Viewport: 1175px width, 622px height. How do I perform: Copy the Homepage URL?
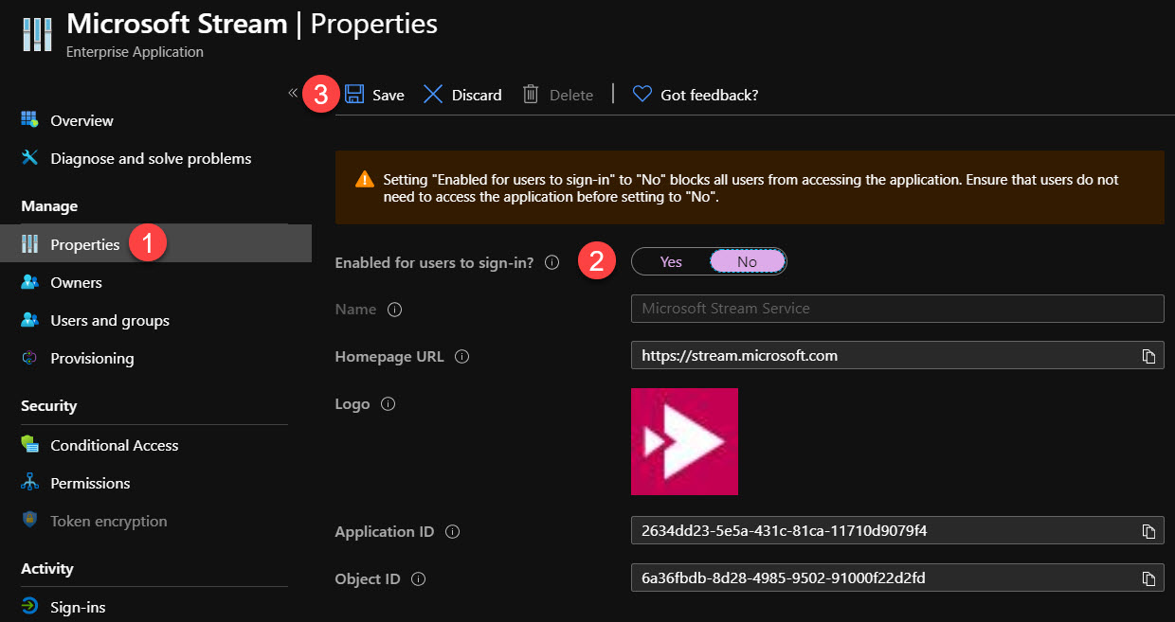tap(1151, 355)
